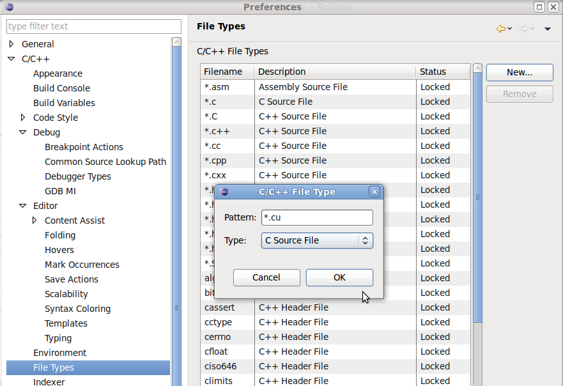Select Indexer in the sidebar
Viewport: 563px width, 386px height.
click(x=48, y=381)
